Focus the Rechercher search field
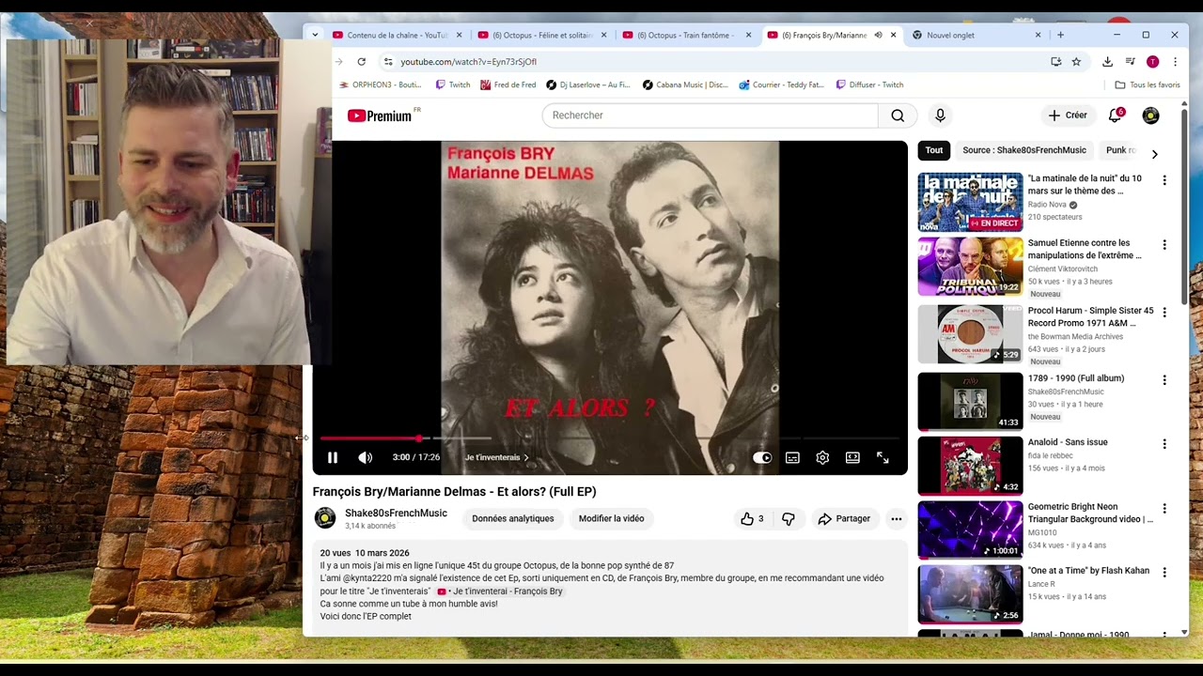Screen dimensions: 1203x676 (710, 115)
